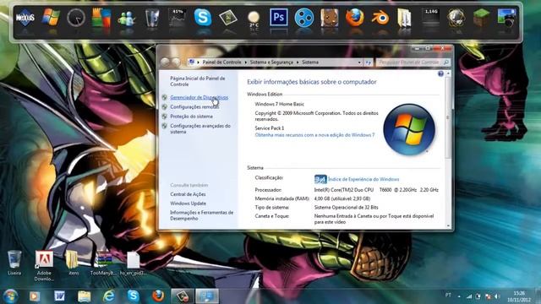Open Configurações remotas link

tap(194, 107)
